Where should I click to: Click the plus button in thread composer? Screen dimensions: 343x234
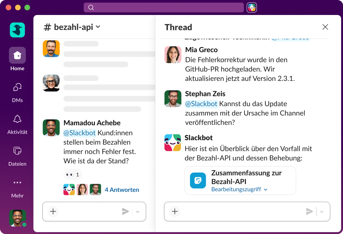(174, 211)
